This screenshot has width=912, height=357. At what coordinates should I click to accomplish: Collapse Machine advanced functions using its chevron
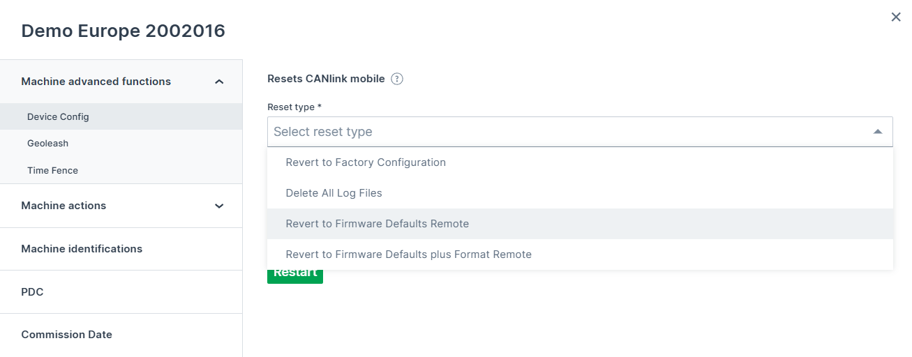tap(219, 82)
